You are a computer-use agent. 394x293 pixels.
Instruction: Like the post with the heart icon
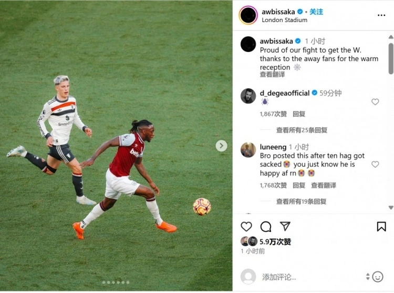[246, 227]
